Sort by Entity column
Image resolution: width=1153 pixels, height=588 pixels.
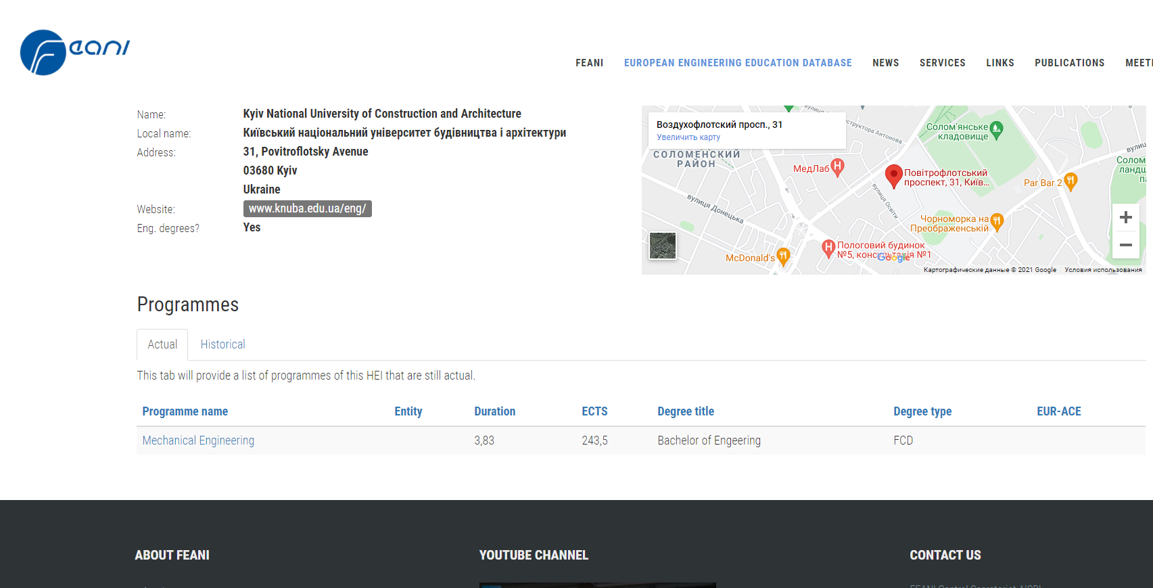point(408,411)
